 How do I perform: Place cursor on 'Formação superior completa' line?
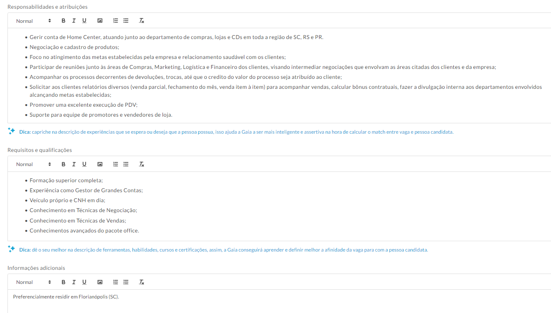(x=66, y=181)
